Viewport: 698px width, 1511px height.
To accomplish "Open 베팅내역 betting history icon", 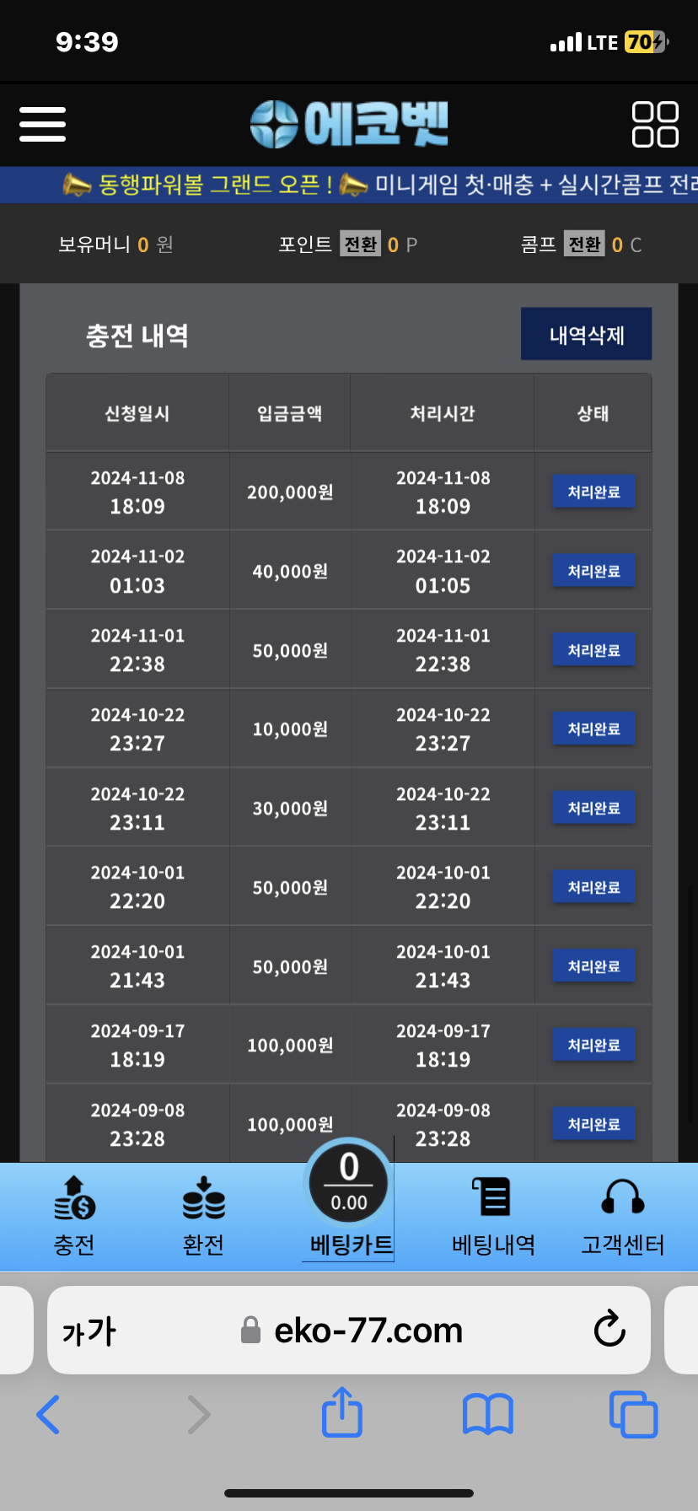I will 493,1216.
